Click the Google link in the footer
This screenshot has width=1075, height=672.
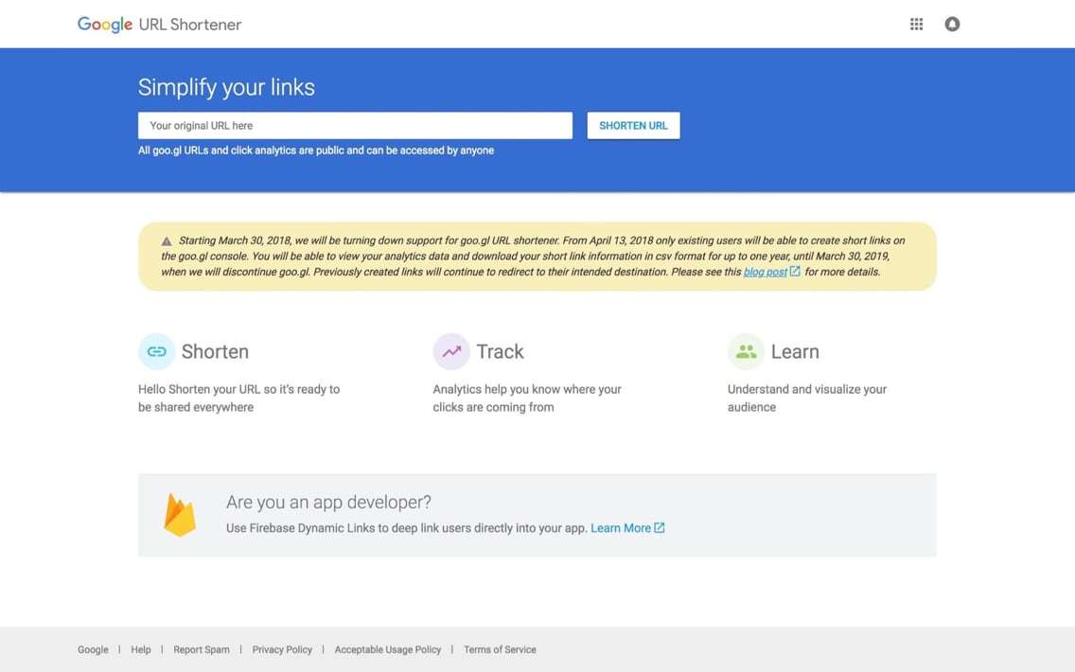[93, 649]
